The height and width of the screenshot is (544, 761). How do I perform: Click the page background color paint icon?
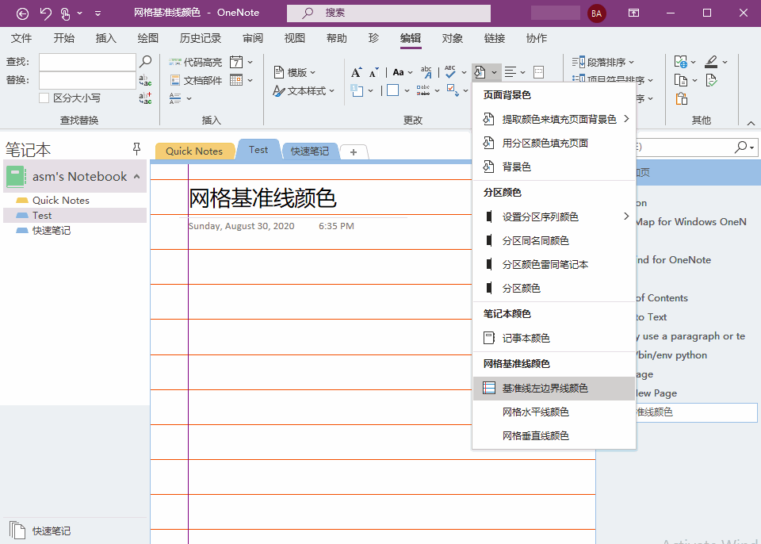pyautogui.click(x=480, y=72)
